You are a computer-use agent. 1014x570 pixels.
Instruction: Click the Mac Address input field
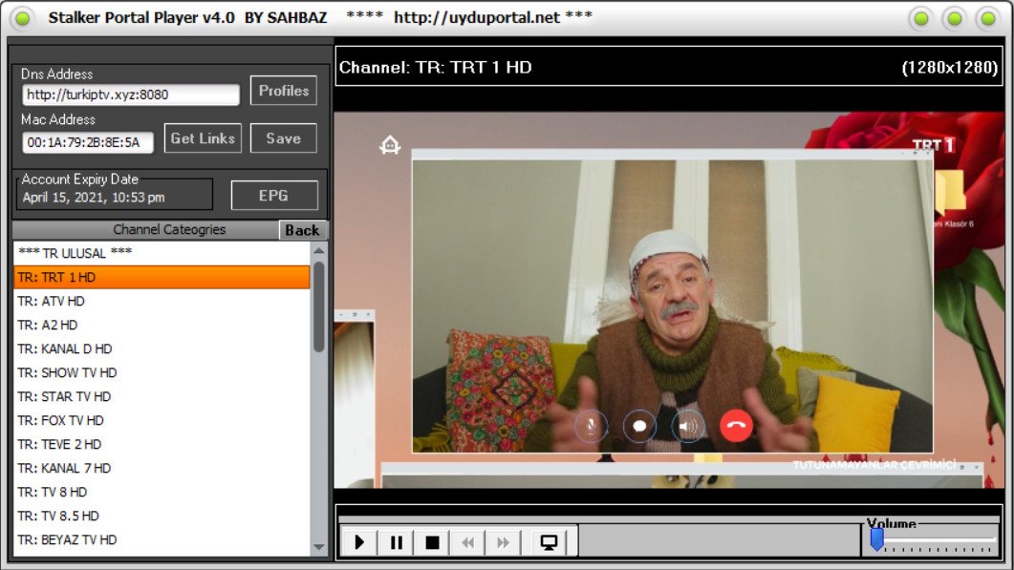click(88, 142)
